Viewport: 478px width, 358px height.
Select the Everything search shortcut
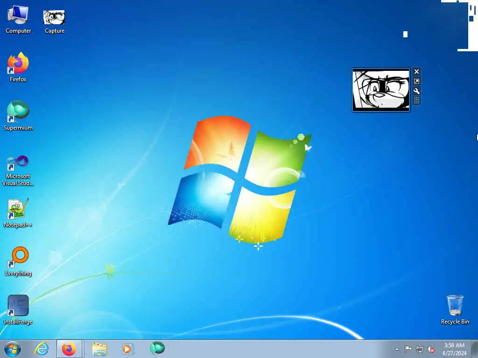coord(18,261)
